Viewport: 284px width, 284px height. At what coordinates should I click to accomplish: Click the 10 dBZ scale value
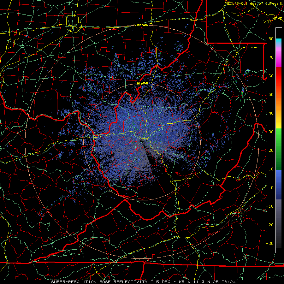(x=271, y=169)
